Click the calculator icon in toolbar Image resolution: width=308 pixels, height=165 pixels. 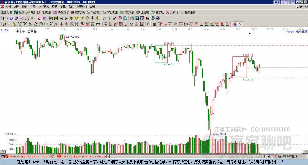(137, 18)
